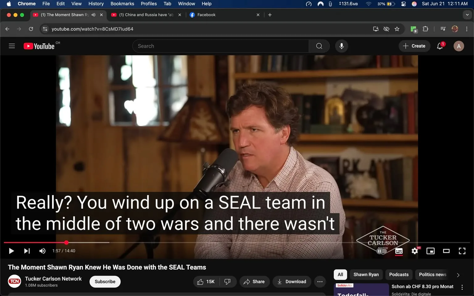This screenshot has height=296, width=474.
Task: Play the paused video
Action: point(11,251)
